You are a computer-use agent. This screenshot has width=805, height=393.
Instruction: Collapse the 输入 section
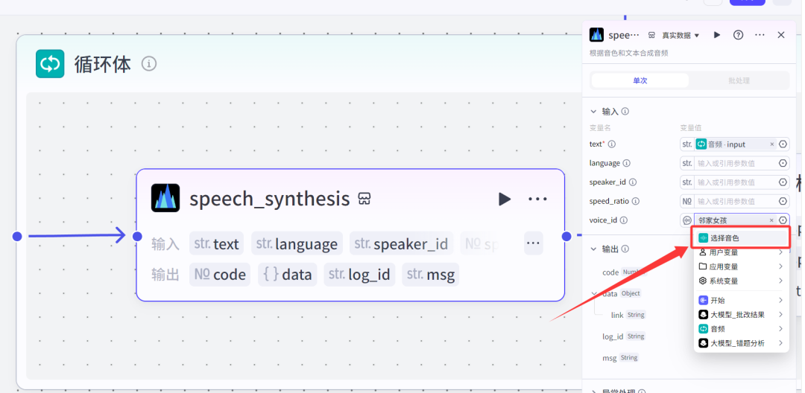594,112
